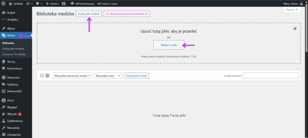Click the updates icon in admin bar
The image size is (308, 138).
coord(28,4)
